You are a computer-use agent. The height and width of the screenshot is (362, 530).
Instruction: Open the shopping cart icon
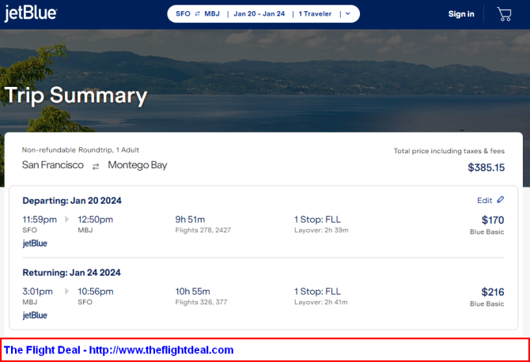tap(504, 14)
